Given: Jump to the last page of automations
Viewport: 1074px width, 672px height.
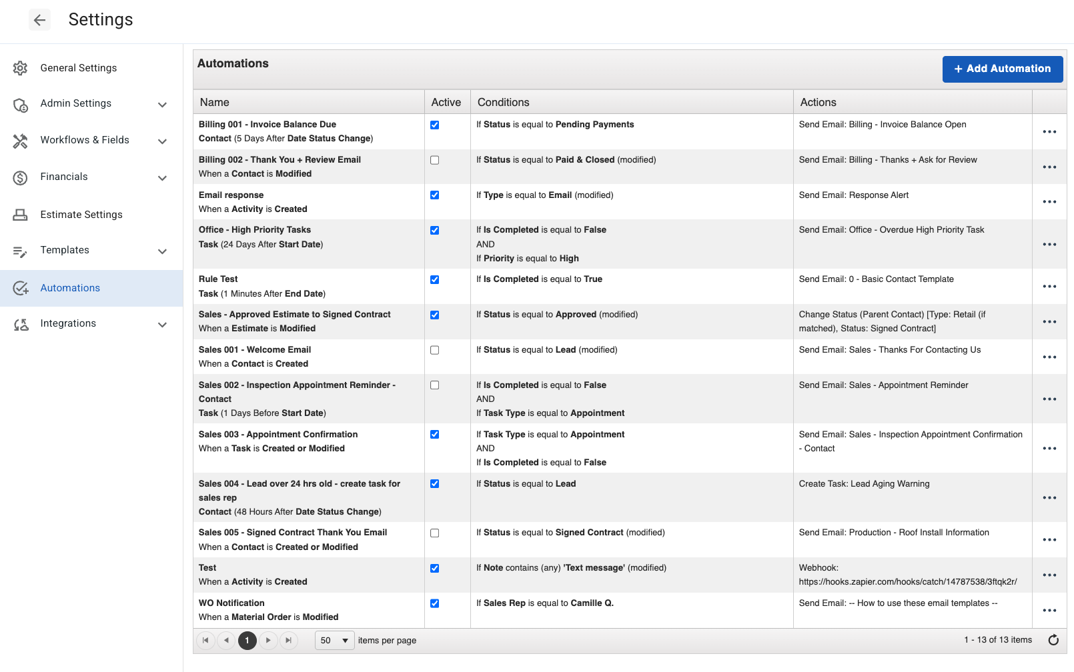Looking at the screenshot, I should tap(289, 640).
